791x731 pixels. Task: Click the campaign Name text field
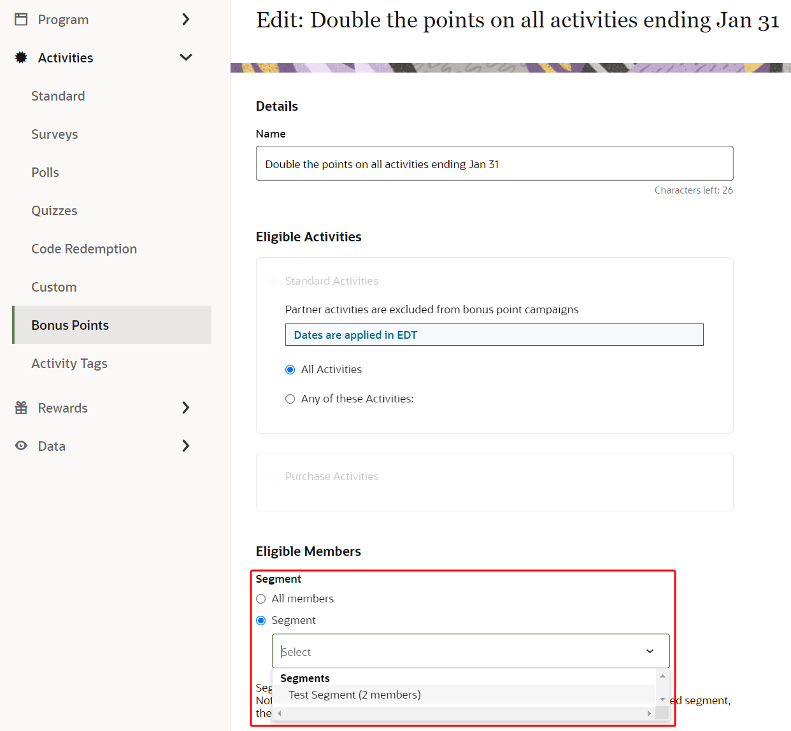[494, 164]
